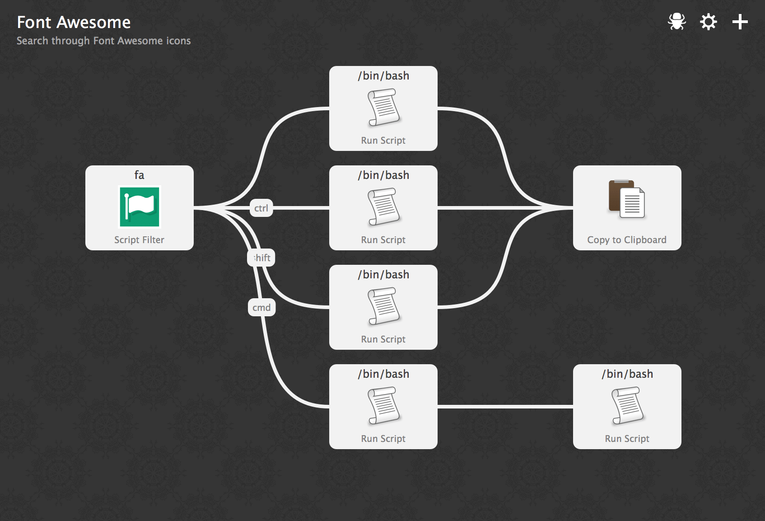765x521 pixels.
Task: Click the Font Awesome workflow title
Action: [74, 22]
